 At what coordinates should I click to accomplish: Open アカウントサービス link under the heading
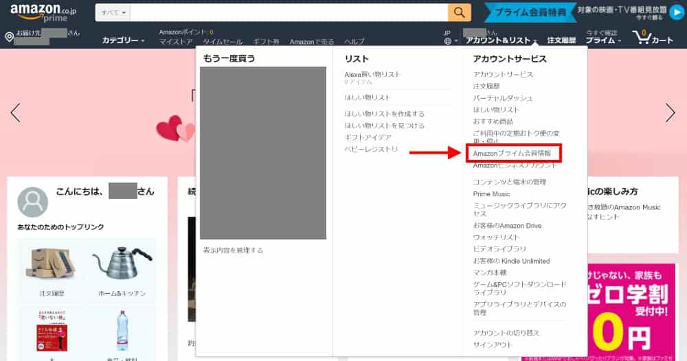[x=503, y=74]
